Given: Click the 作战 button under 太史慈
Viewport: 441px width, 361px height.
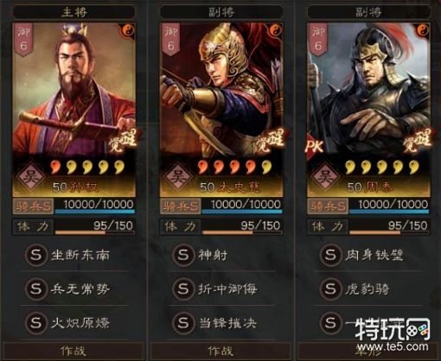Looking at the screenshot, I should pyautogui.click(x=220, y=351).
